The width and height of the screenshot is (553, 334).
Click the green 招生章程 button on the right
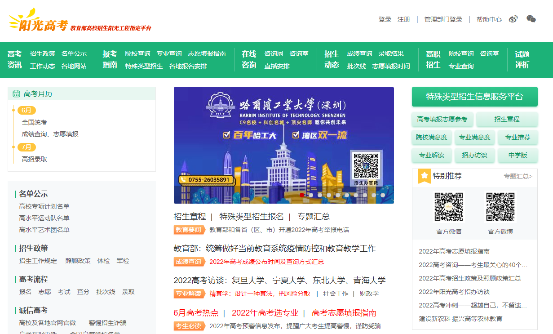pos(507,119)
